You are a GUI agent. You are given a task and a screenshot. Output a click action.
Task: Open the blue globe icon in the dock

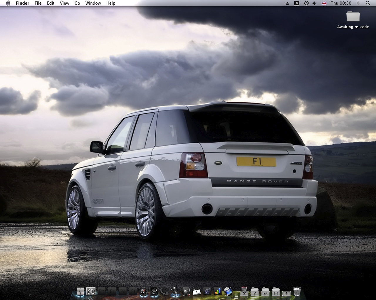tap(228, 292)
